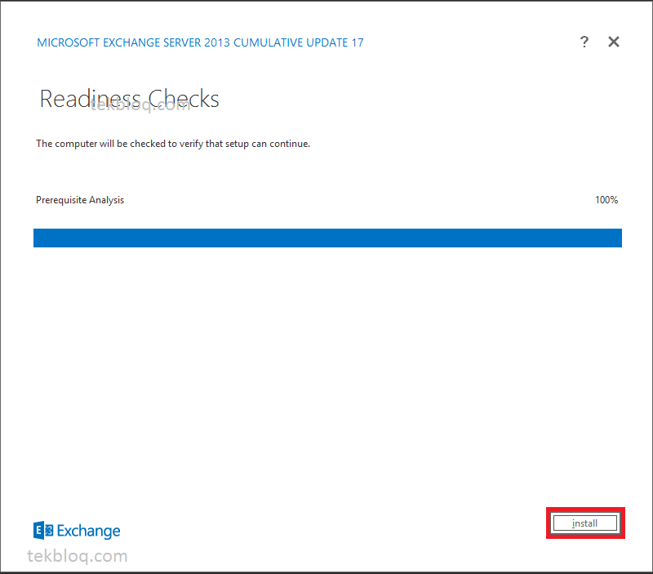Image resolution: width=653 pixels, height=574 pixels.
Task: Click the Prerequisite Analysis progress bar
Action: click(x=327, y=238)
